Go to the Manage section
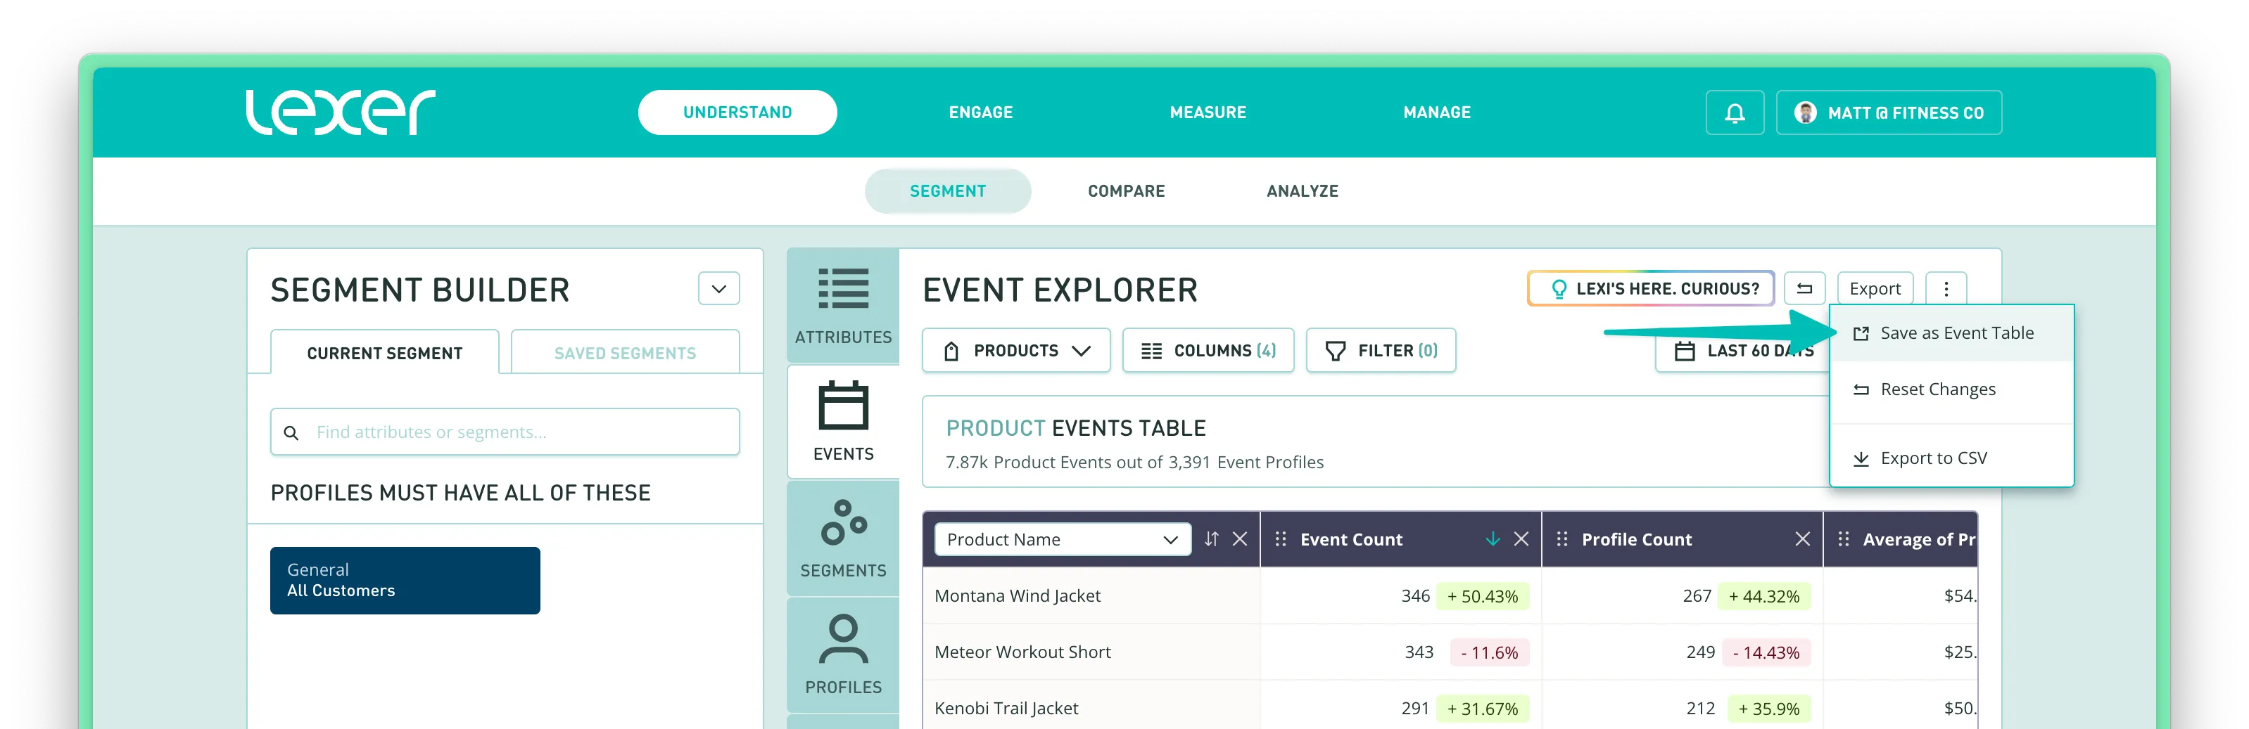The width and height of the screenshot is (2249, 729). click(1436, 112)
